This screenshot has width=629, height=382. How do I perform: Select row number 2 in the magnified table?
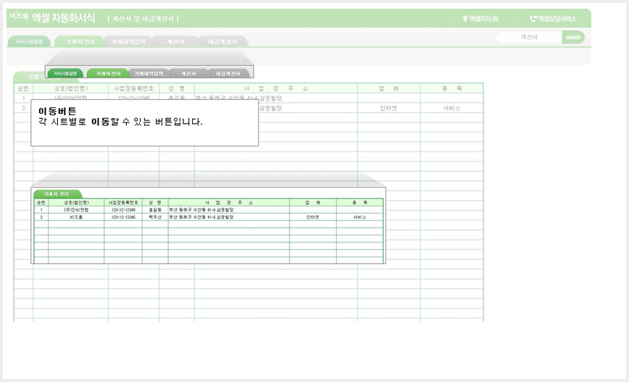tap(41, 217)
